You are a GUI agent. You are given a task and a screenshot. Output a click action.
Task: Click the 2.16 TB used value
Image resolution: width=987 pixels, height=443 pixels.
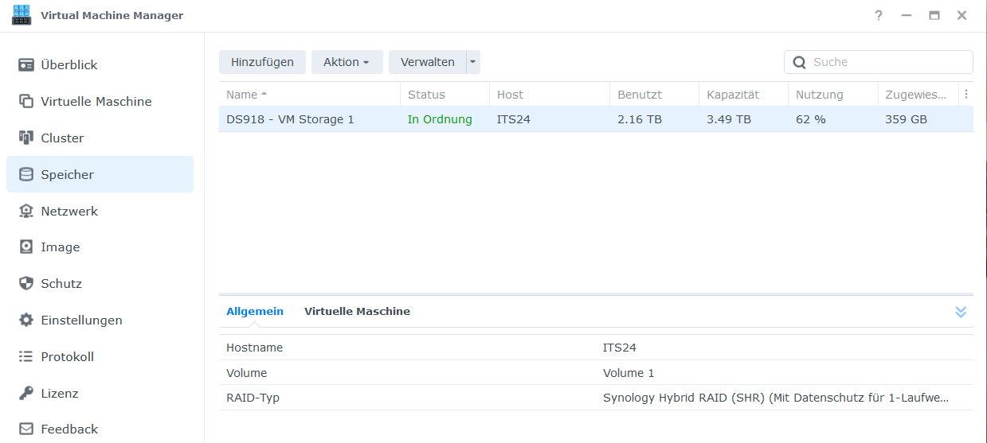pyautogui.click(x=640, y=119)
